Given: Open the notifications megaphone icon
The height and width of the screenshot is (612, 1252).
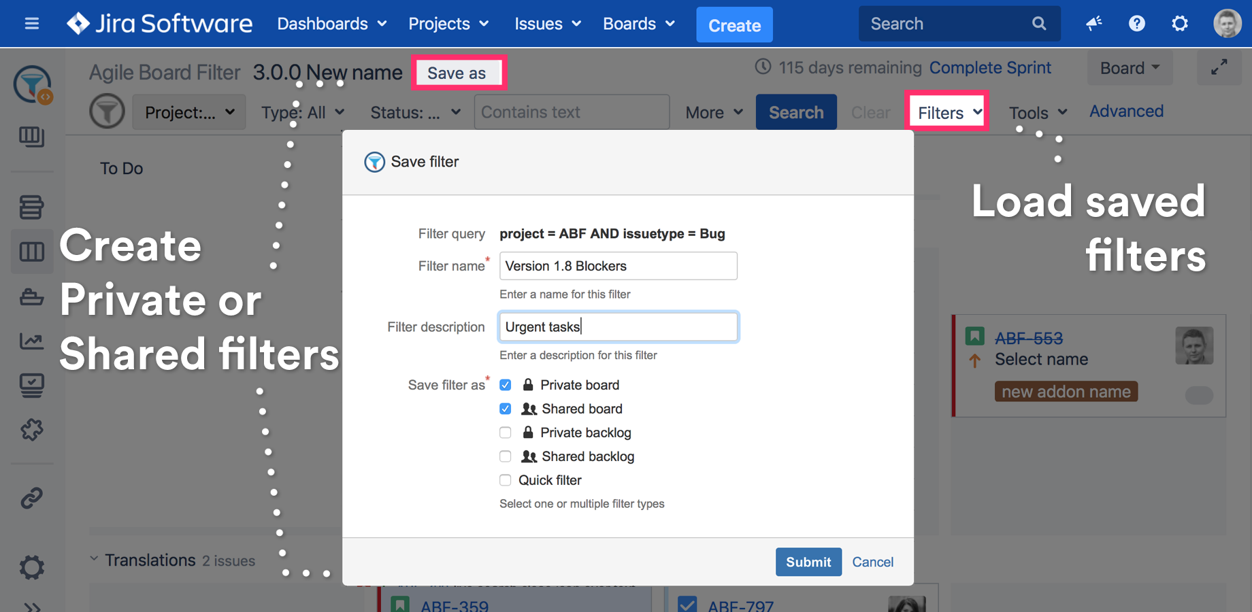Looking at the screenshot, I should tap(1093, 24).
